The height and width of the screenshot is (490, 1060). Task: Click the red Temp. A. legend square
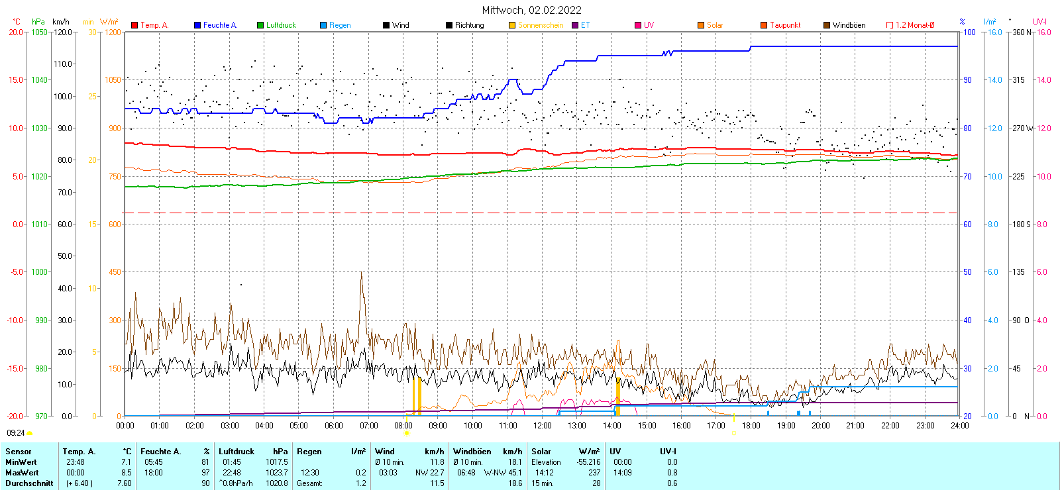point(134,25)
